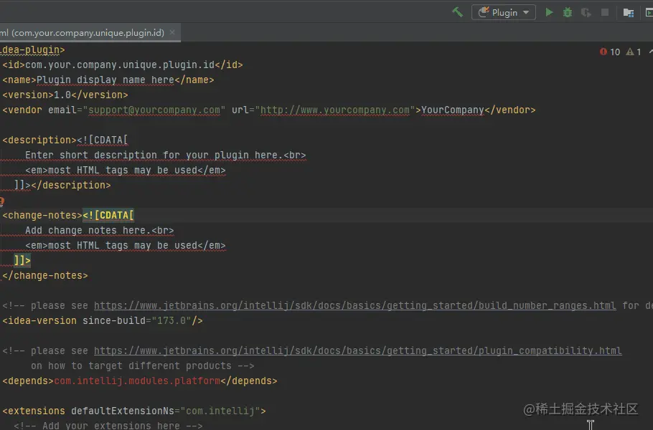The image size is (653, 430).
Task: Click the red intention bulb in the gutter
Action: coord(1,201)
